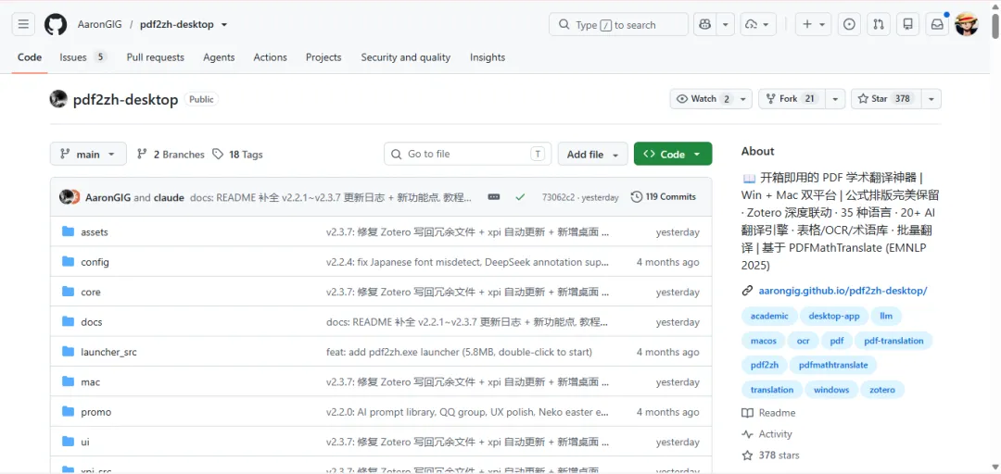
Task: Switch to the Code tab
Action: point(30,57)
